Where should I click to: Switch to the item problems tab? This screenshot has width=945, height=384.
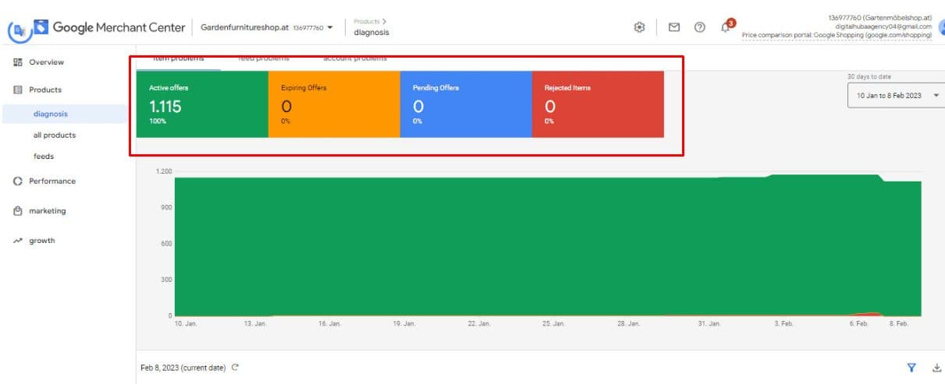tap(178, 58)
